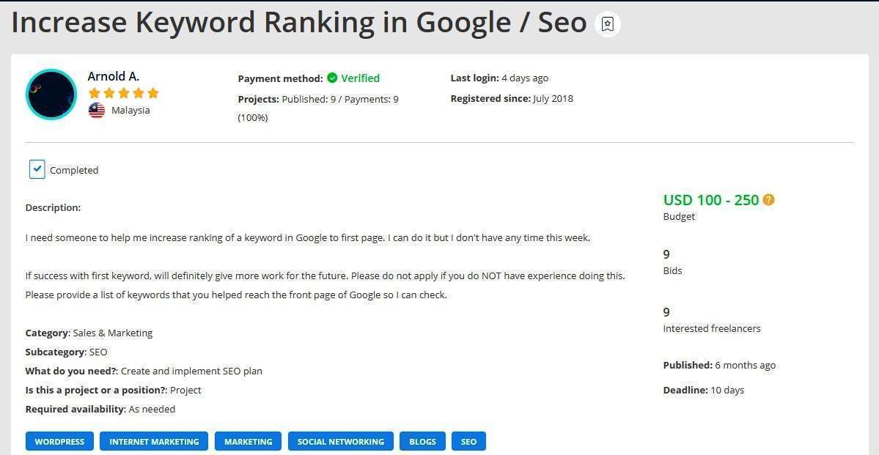The height and width of the screenshot is (455, 879).
Task: Open Arnold A. client profile name link
Action: pos(113,76)
